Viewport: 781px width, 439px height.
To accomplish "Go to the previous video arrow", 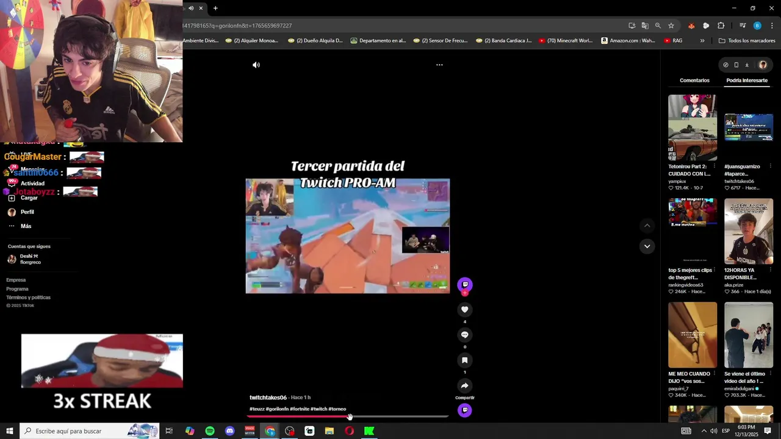I will 647,226.
